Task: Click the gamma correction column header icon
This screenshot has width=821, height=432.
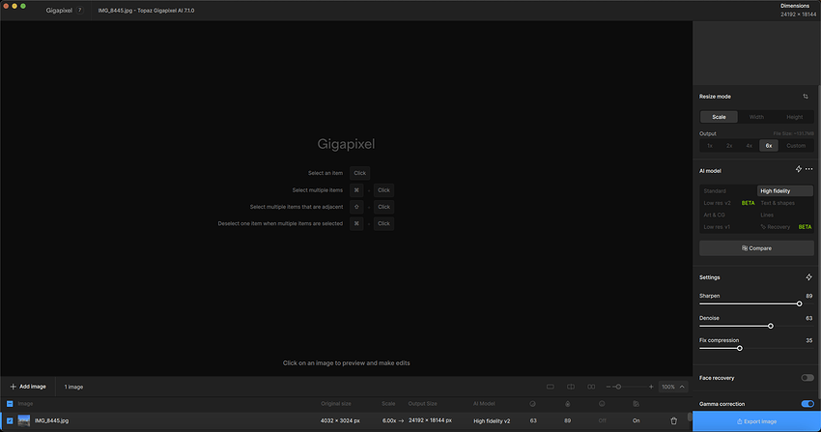Action: coord(637,404)
